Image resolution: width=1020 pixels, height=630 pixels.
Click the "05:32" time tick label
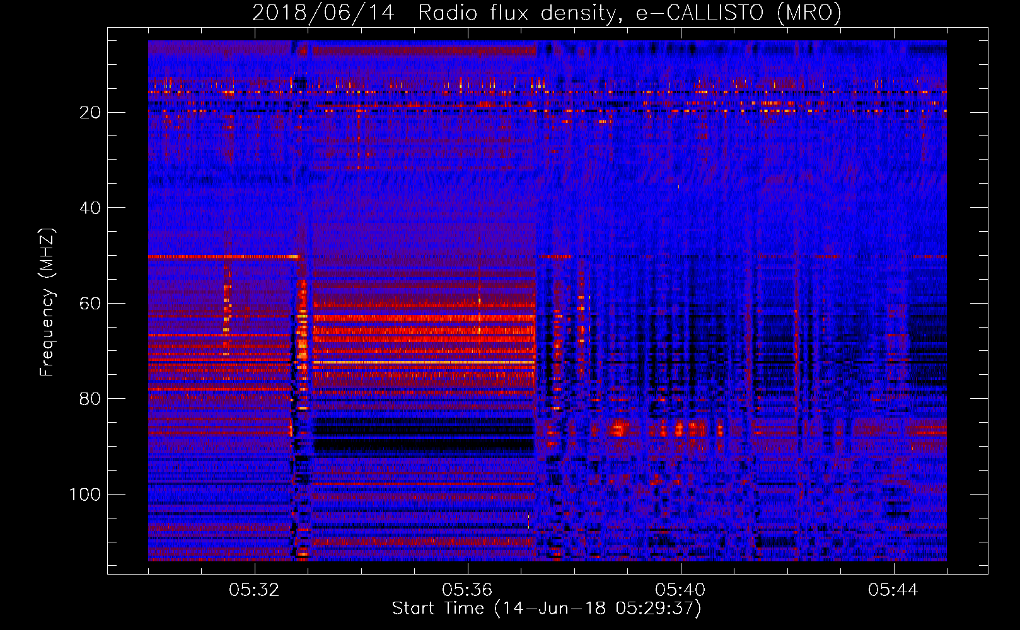tap(254, 590)
